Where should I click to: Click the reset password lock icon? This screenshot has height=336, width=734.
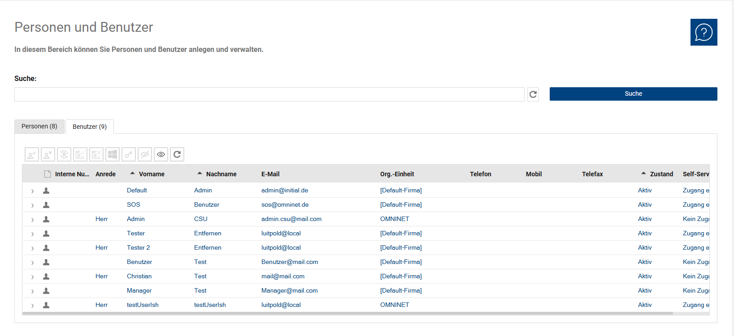point(64,154)
